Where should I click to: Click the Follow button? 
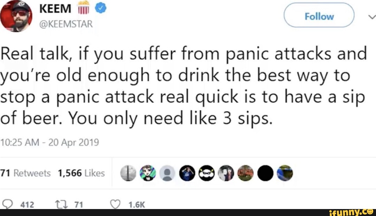[319, 15]
